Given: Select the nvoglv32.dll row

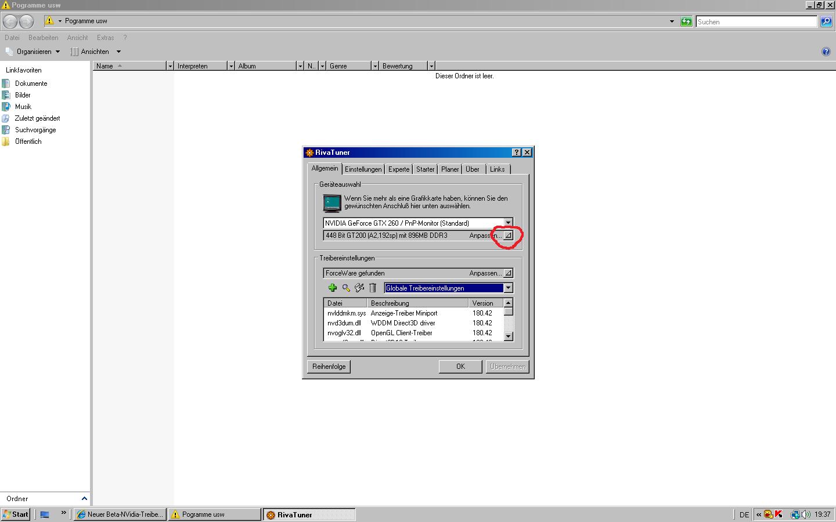Looking at the screenshot, I should [413, 333].
